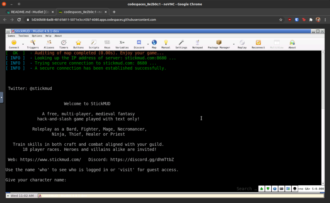
Task: Click the 'Give your character name:' prompt
Action: click(x=36, y=180)
